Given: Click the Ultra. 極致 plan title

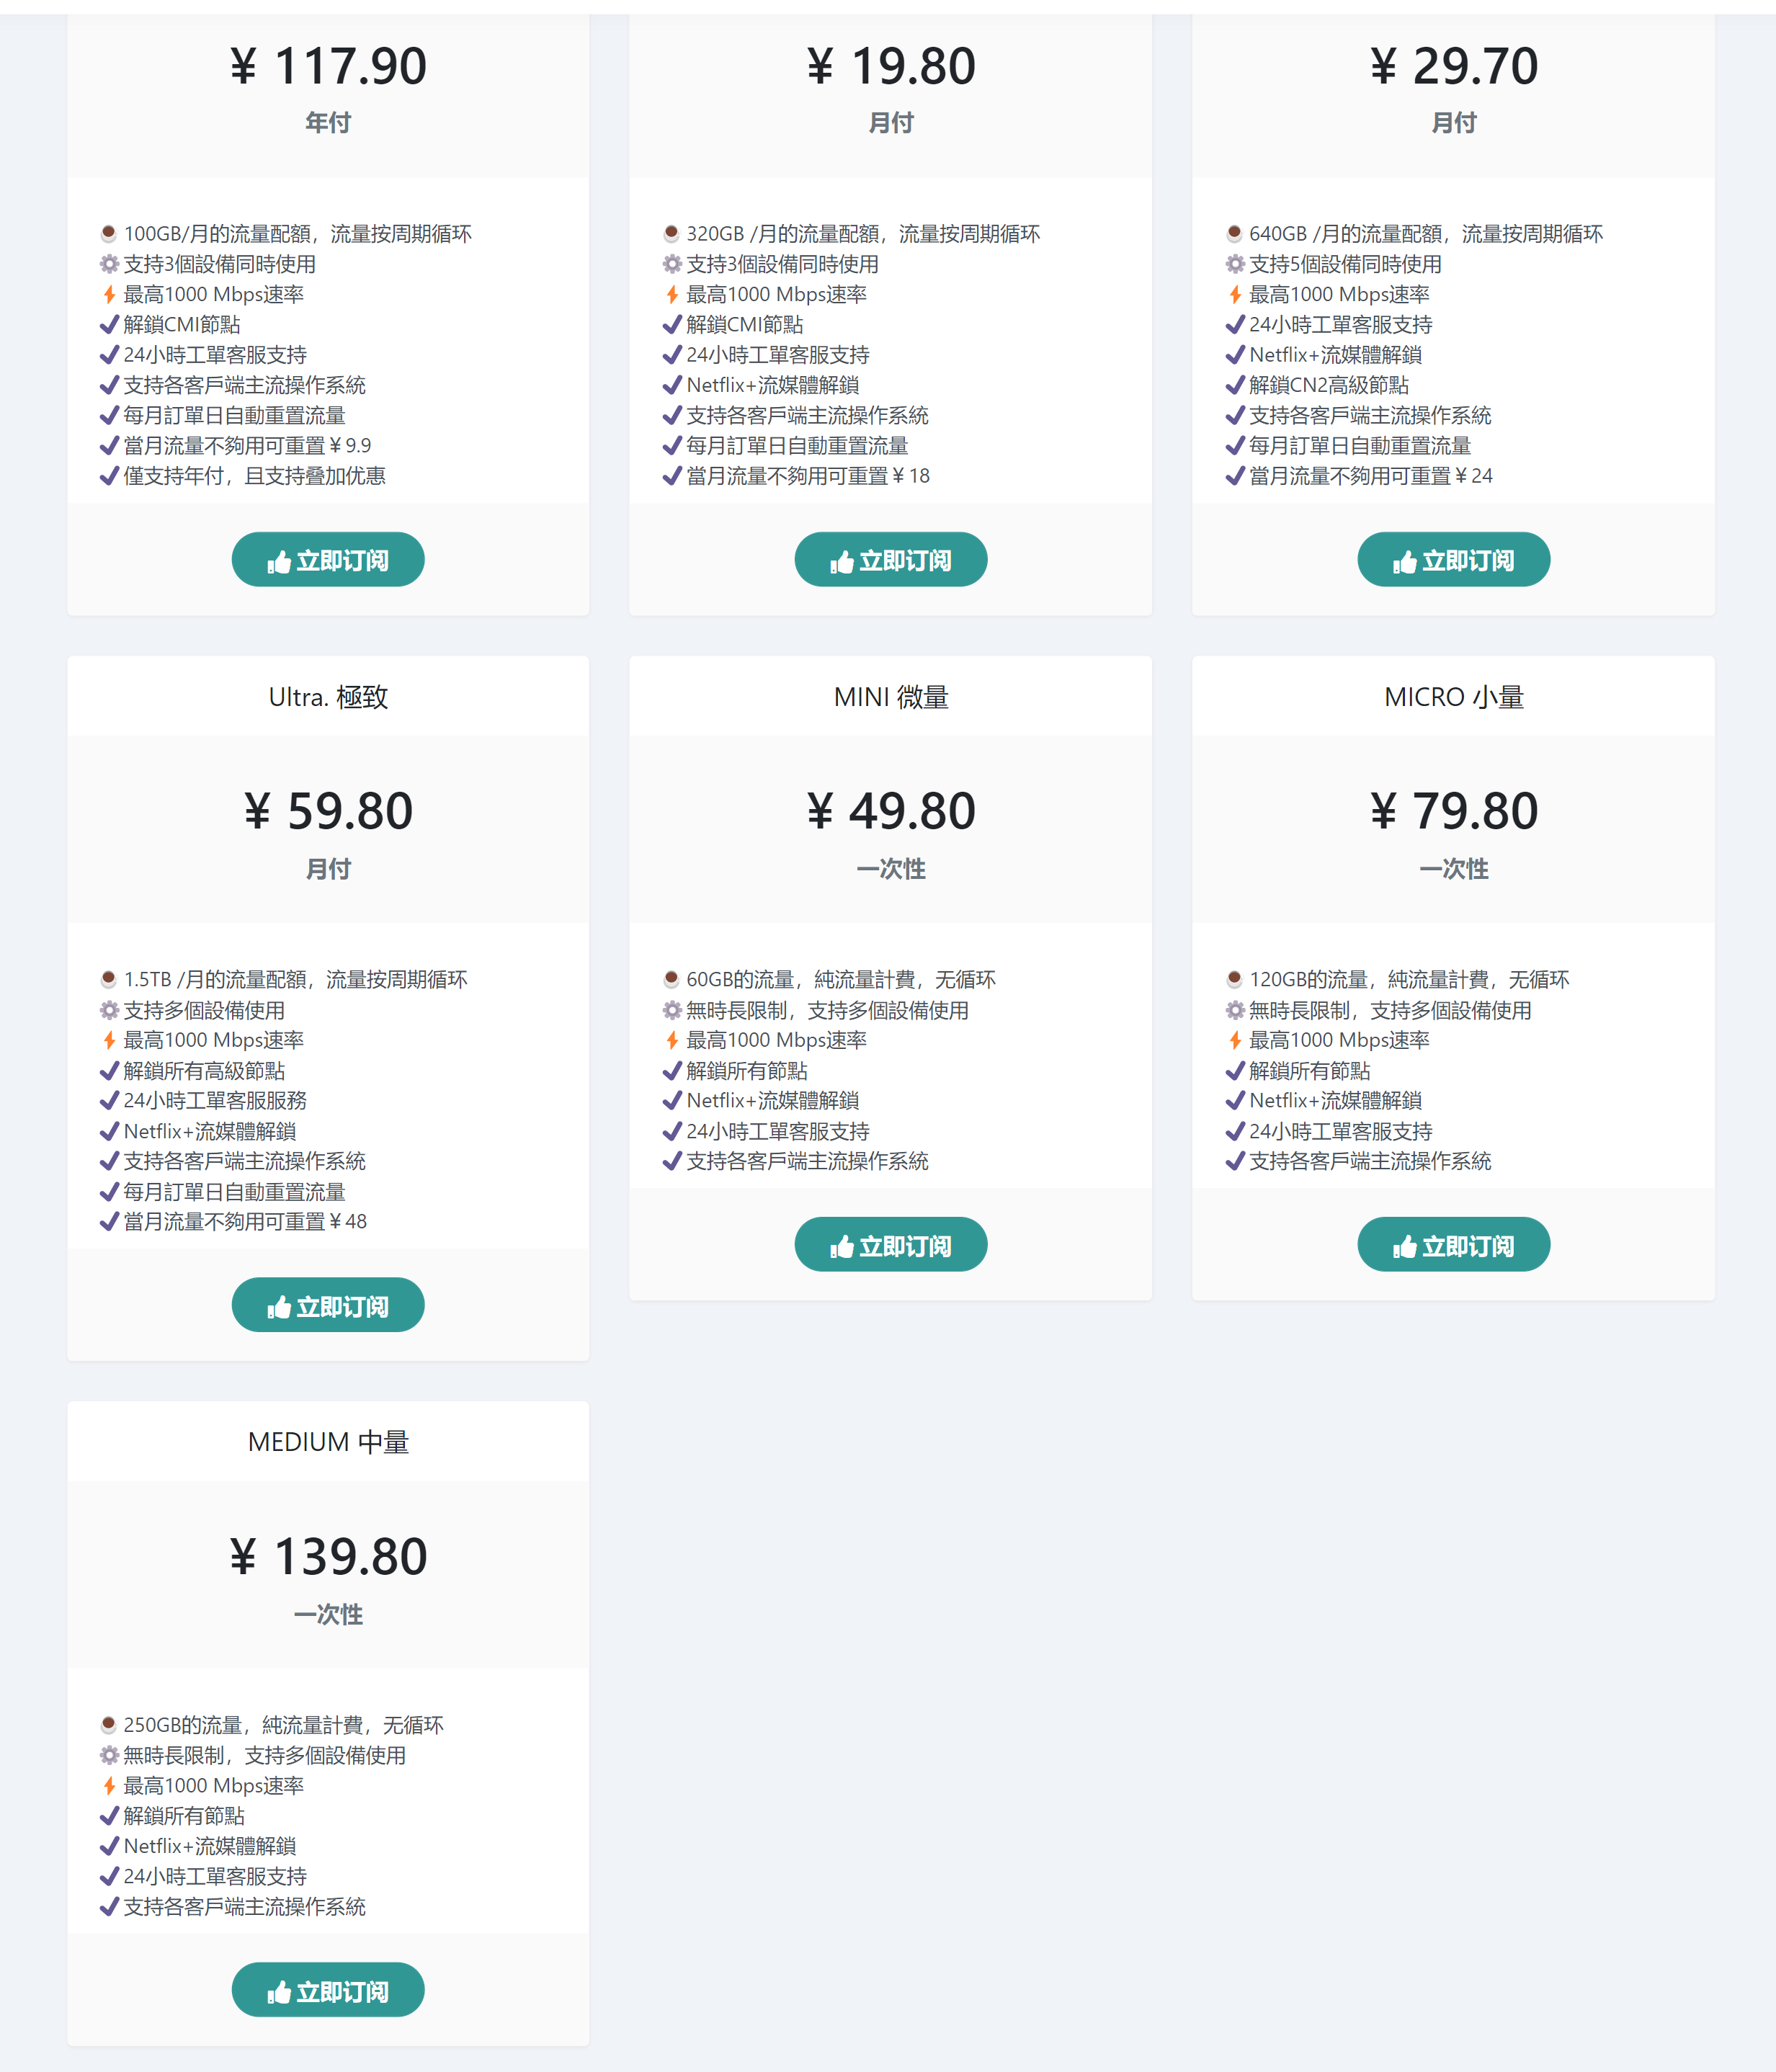Looking at the screenshot, I should point(328,697).
